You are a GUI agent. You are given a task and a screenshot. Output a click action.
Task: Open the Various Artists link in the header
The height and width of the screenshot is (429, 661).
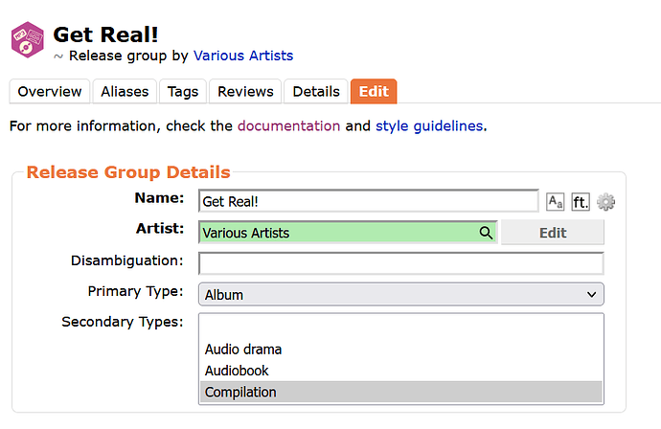click(x=243, y=56)
